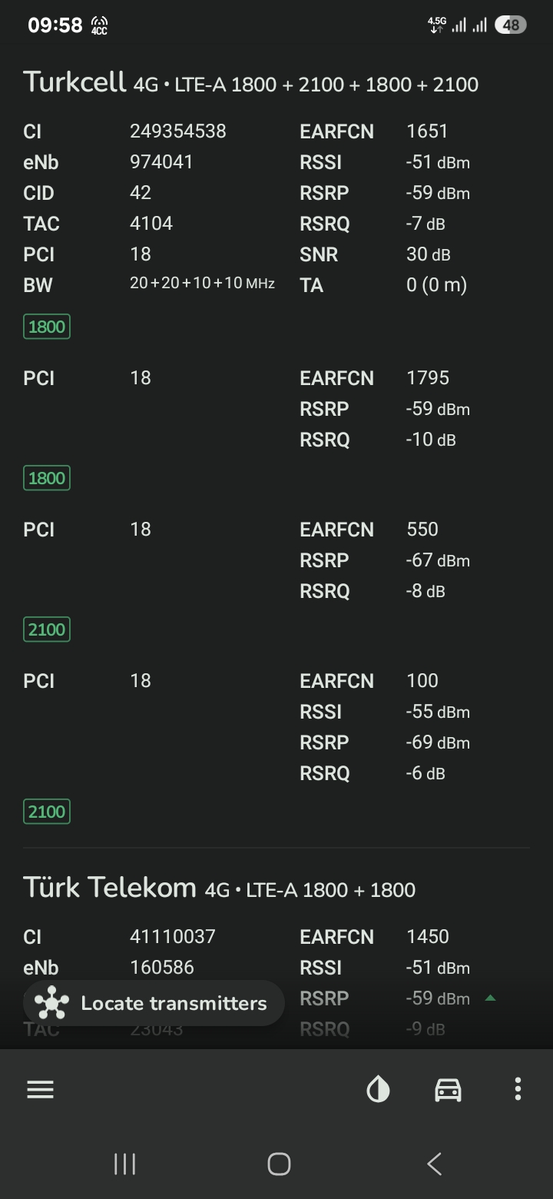
Task: Toggle the dark theme contrast icon
Action: tap(378, 1089)
